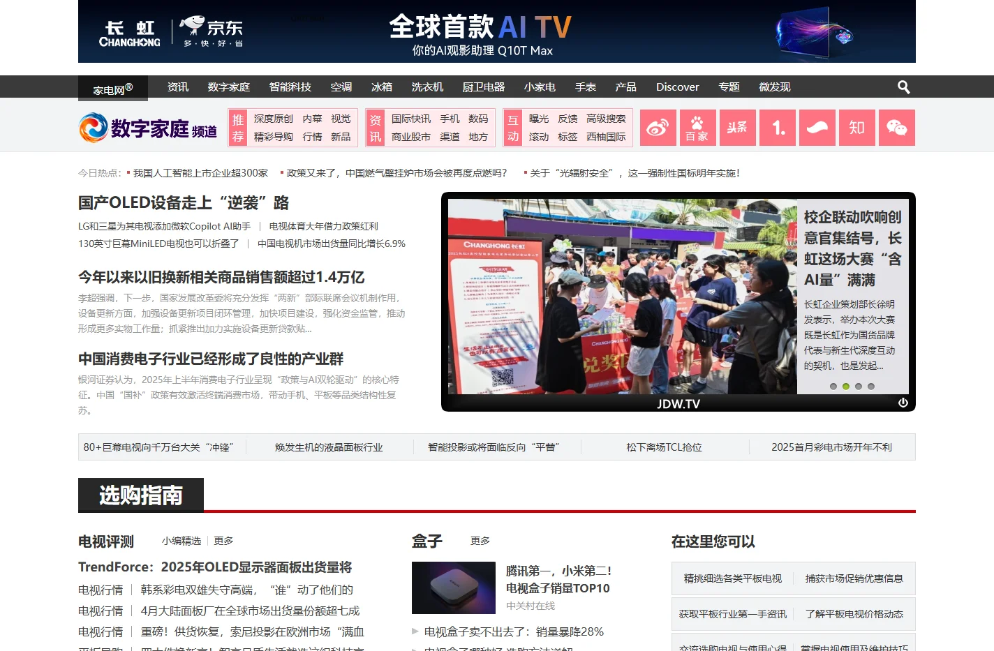
Task: Click 精挑细选各类平板电视 button
Action: coord(733,578)
